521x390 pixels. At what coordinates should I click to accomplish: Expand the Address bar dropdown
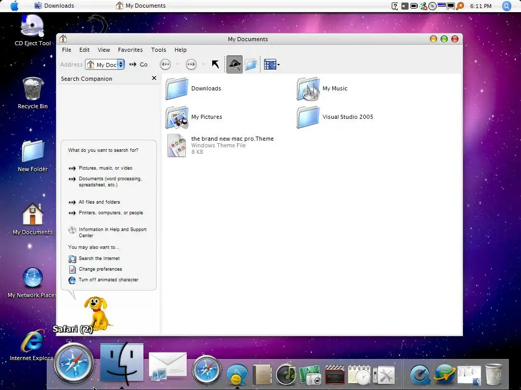click(121, 64)
